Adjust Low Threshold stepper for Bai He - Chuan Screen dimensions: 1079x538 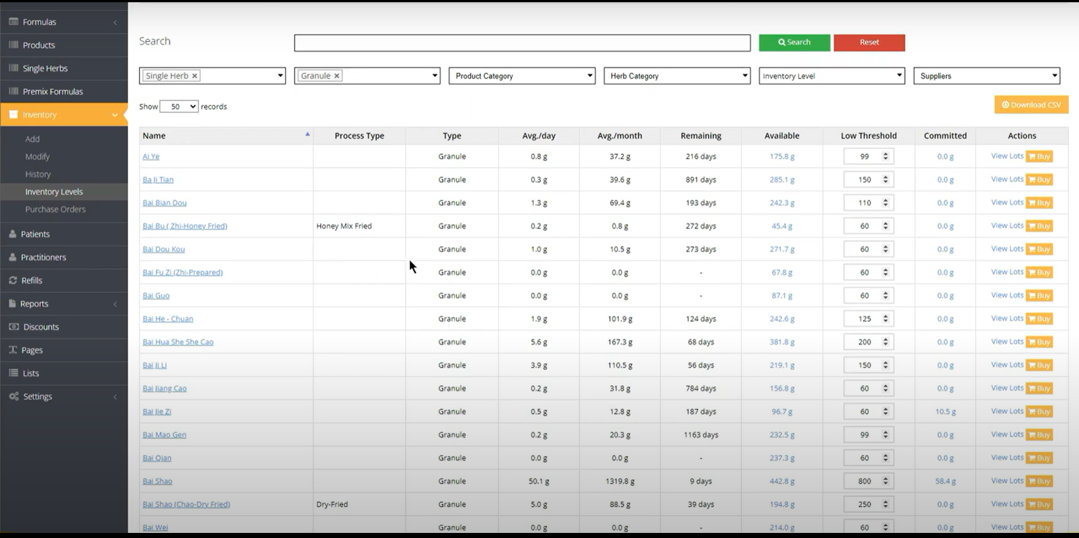(x=886, y=319)
